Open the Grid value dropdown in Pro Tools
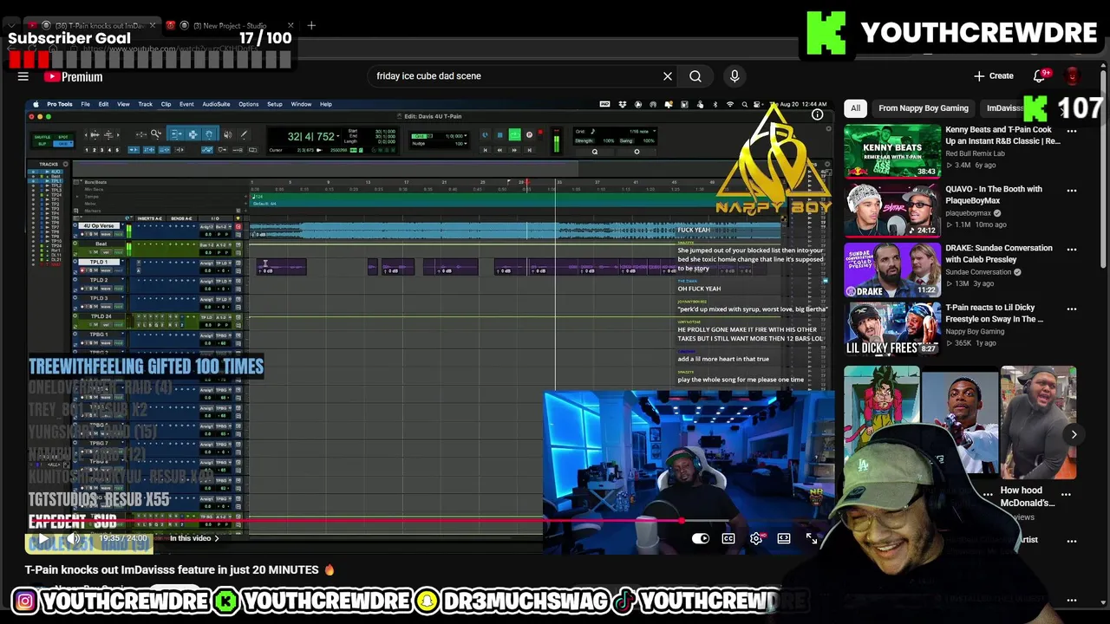 (x=466, y=136)
